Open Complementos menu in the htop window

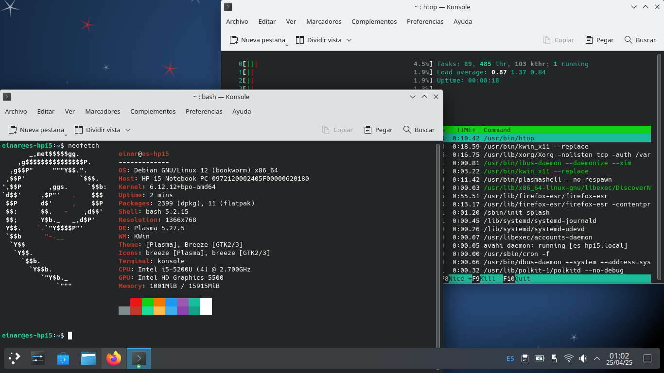(374, 21)
